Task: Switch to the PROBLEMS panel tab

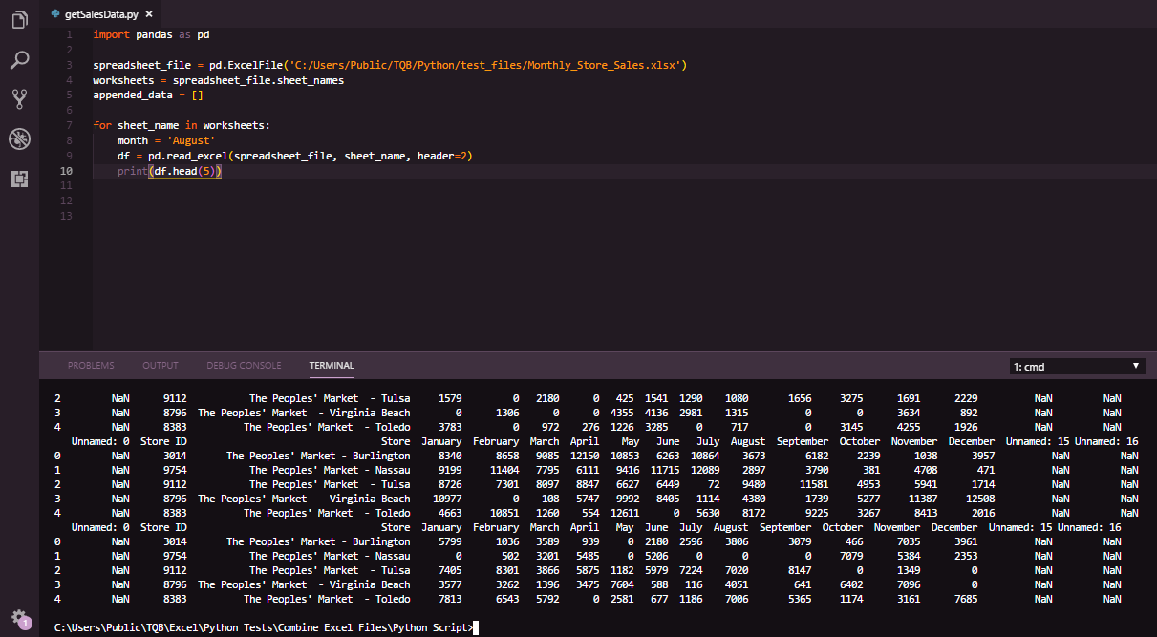Action: pos(91,365)
